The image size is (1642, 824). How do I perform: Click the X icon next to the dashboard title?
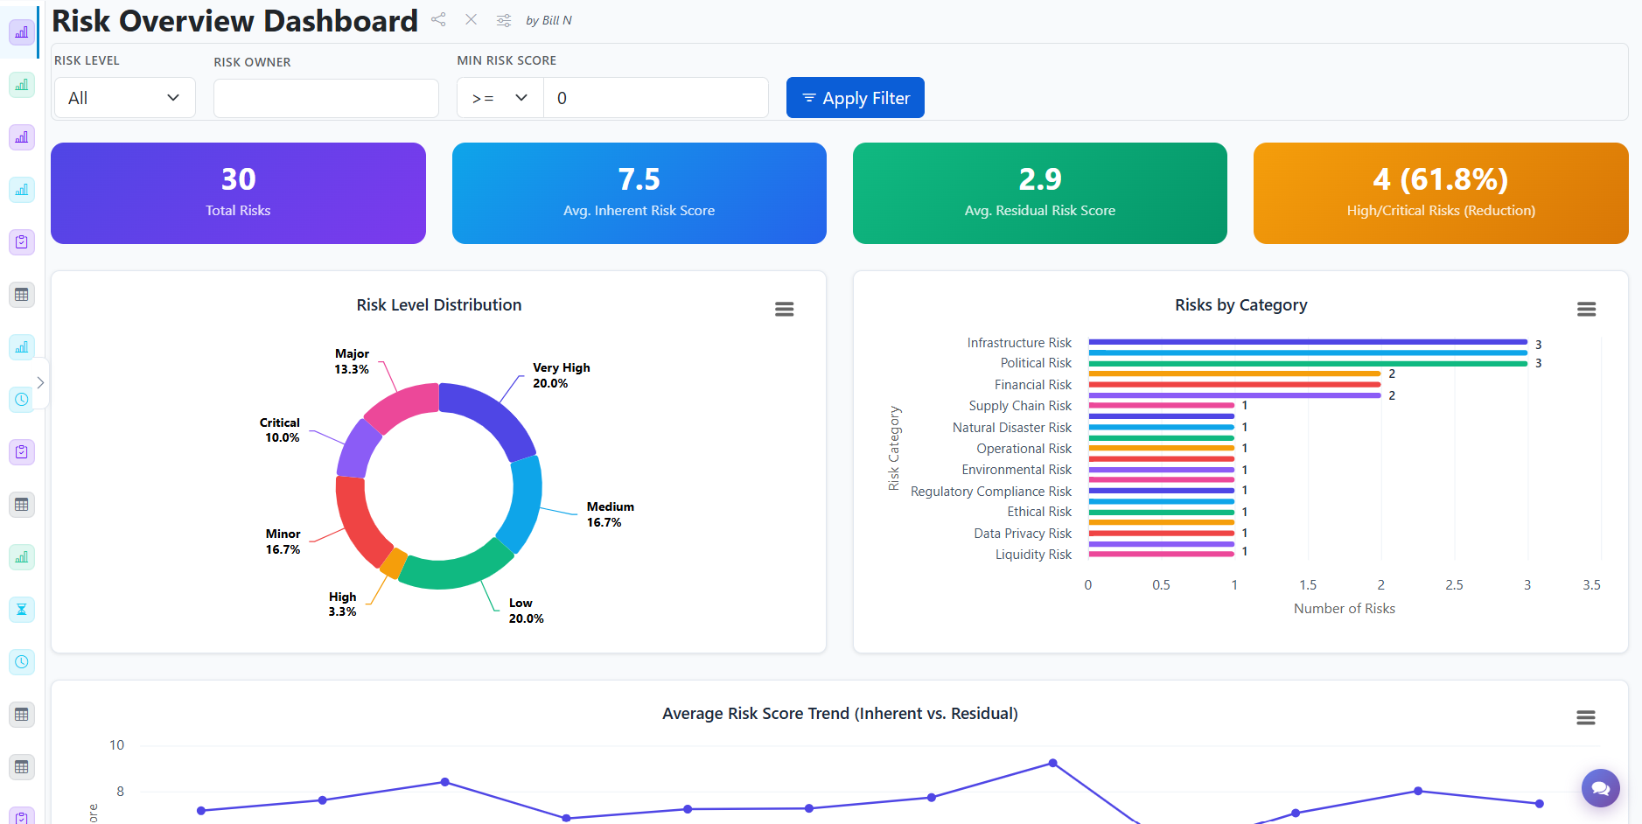(471, 19)
